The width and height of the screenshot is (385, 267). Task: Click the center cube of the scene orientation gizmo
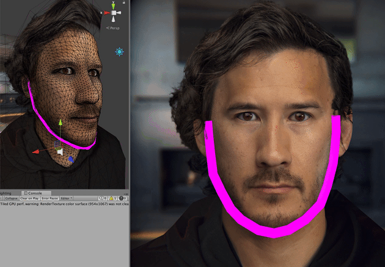pyautogui.click(x=114, y=13)
